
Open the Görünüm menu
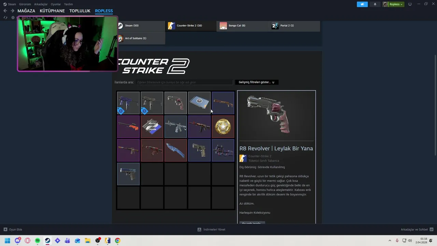[25, 4]
